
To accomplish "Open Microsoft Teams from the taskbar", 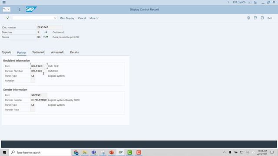I will click(x=94, y=153).
